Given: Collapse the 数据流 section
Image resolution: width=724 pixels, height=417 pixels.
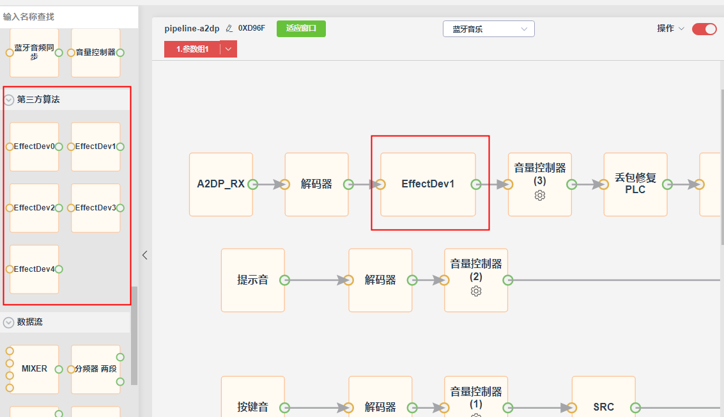Looking at the screenshot, I should 9,322.
